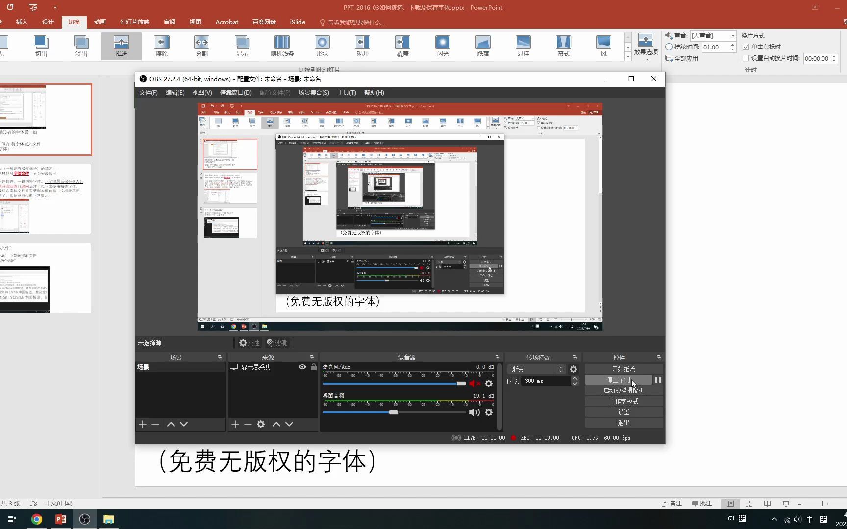Enable the 设置自动换片时间 checkbox
Image resolution: width=847 pixels, height=529 pixels.
pyautogui.click(x=746, y=58)
